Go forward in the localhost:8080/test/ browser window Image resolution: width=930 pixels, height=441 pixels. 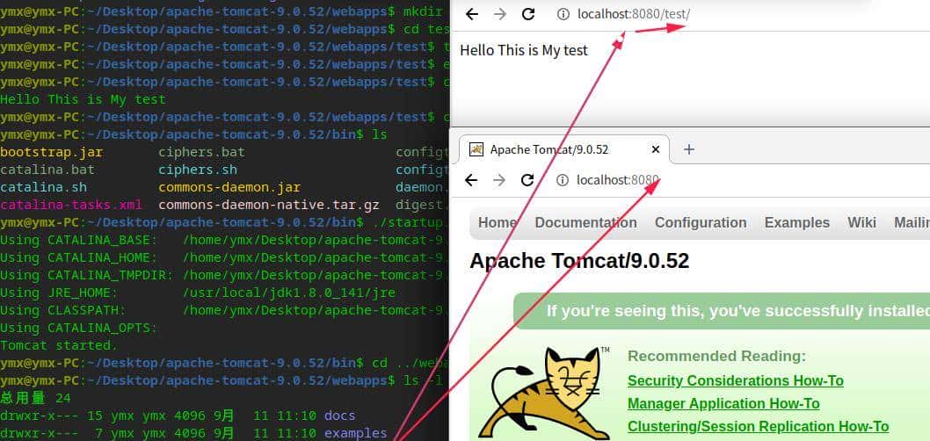(x=500, y=14)
